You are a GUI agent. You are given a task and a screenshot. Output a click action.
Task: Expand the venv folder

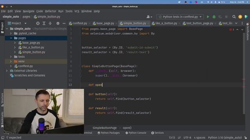point(11,61)
